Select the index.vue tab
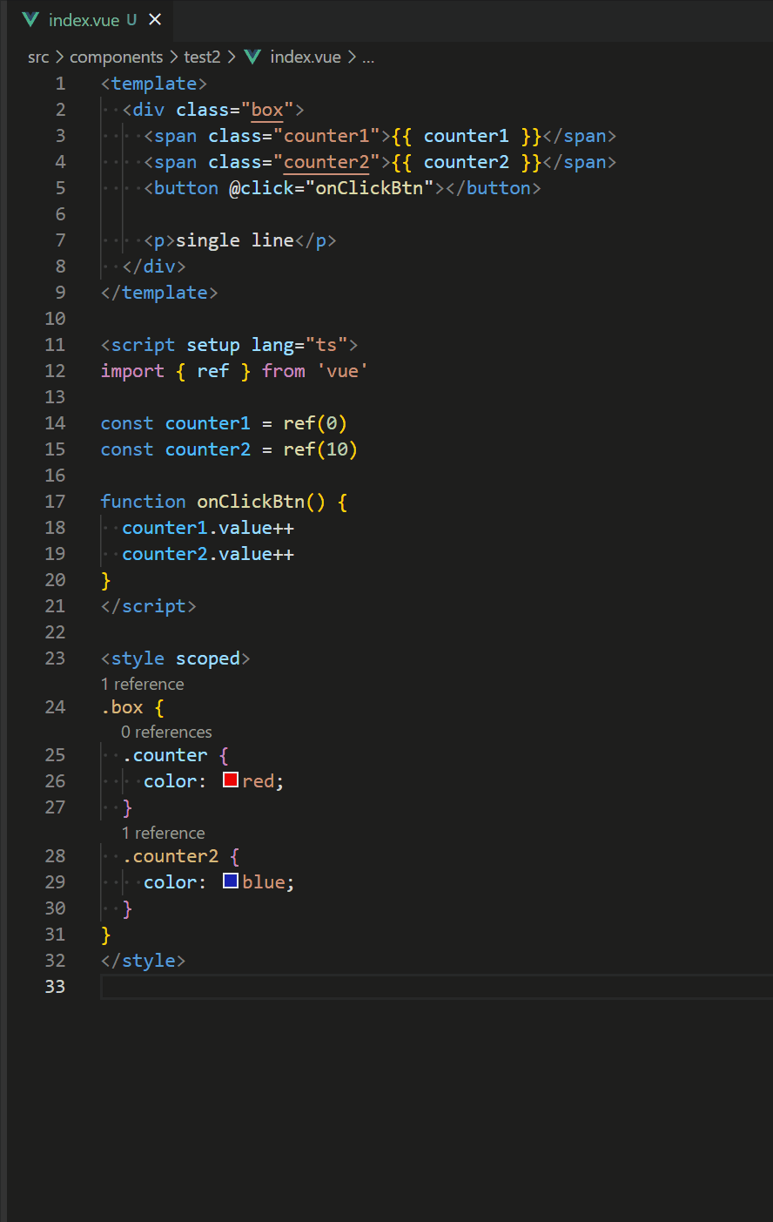The height and width of the screenshot is (1222, 773). (91, 20)
